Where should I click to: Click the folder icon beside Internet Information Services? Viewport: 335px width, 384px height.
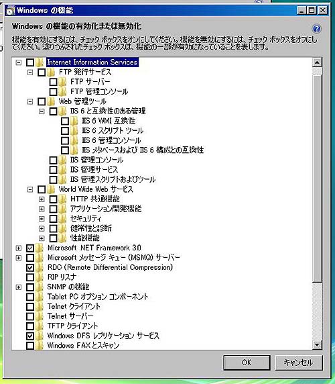coord(40,62)
